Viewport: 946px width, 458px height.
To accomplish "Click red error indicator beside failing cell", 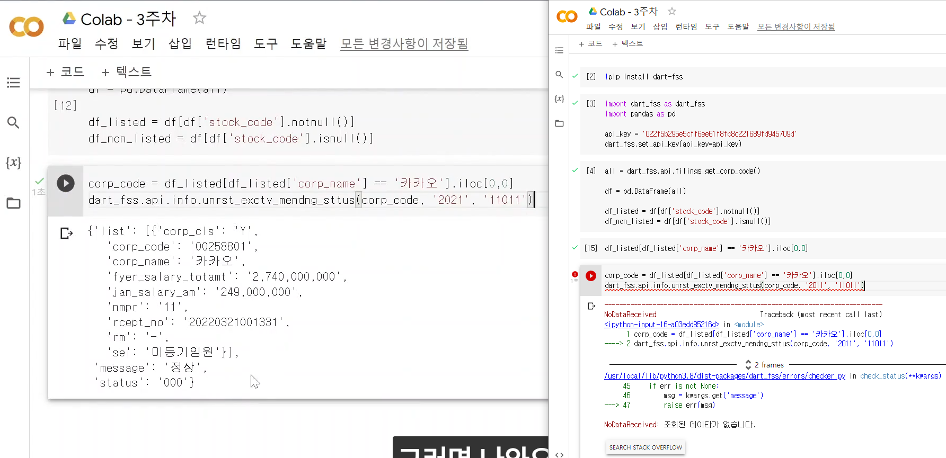I will [575, 274].
